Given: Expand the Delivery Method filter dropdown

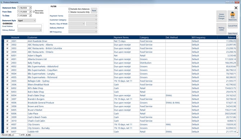Looking at the screenshot, I should [96, 28].
